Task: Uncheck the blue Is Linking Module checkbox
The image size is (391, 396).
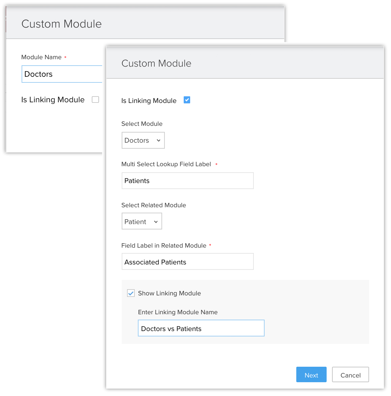Action: point(187,100)
